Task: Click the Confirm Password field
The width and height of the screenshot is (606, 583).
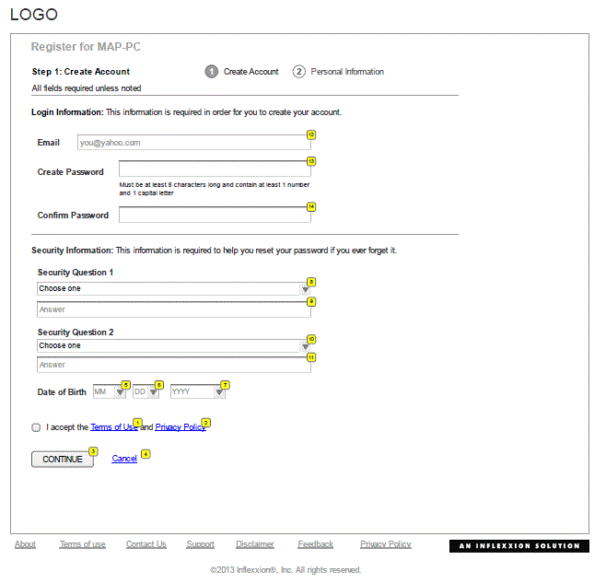Action: coord(215,215)
